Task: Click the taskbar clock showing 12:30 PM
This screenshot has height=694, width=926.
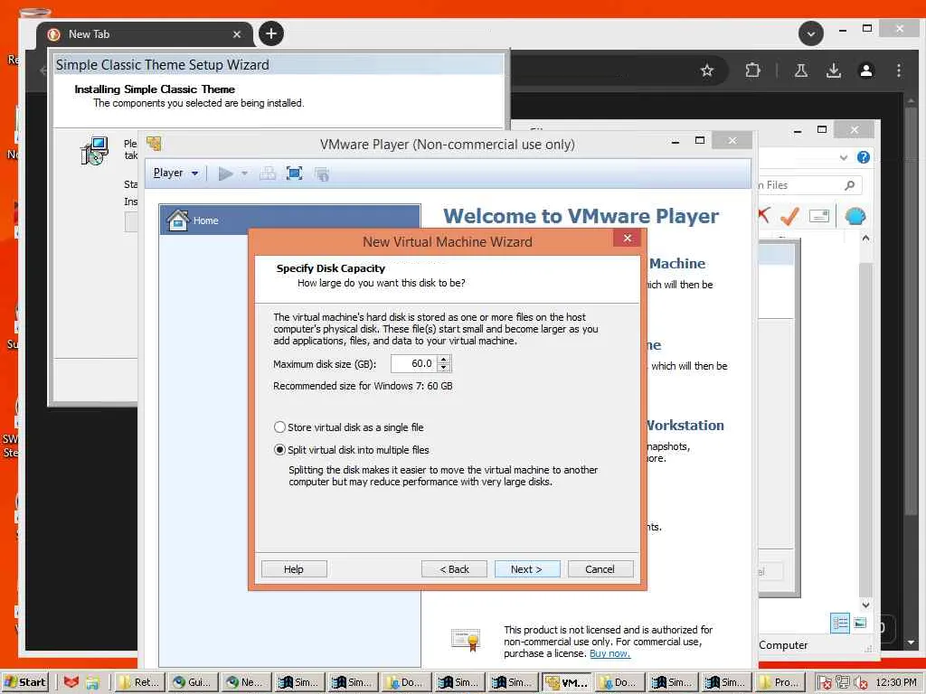Action: [896, 682]
